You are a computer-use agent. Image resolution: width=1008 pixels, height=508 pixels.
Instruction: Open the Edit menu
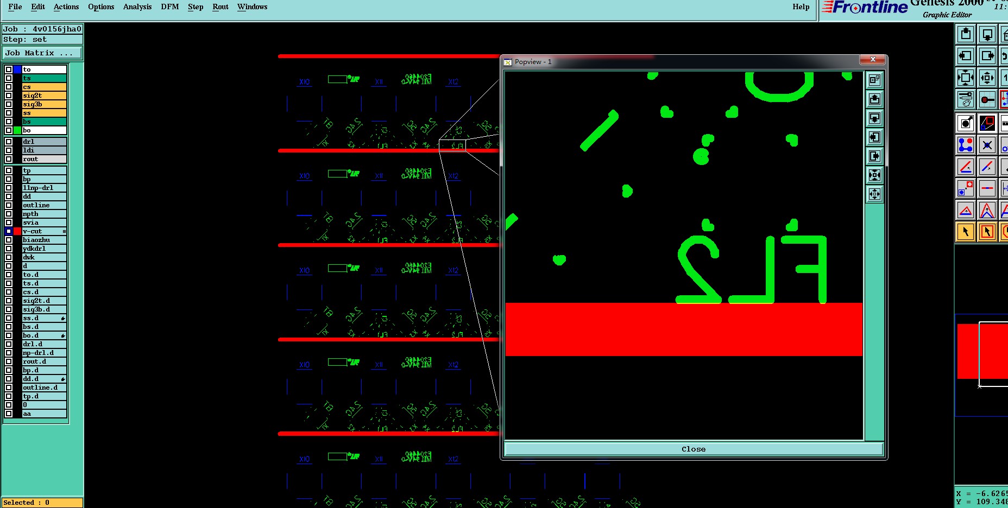pyautogui.click(x=38, y=7)
